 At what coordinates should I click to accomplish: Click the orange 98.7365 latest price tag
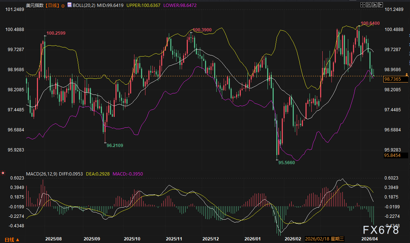(395, 79)
